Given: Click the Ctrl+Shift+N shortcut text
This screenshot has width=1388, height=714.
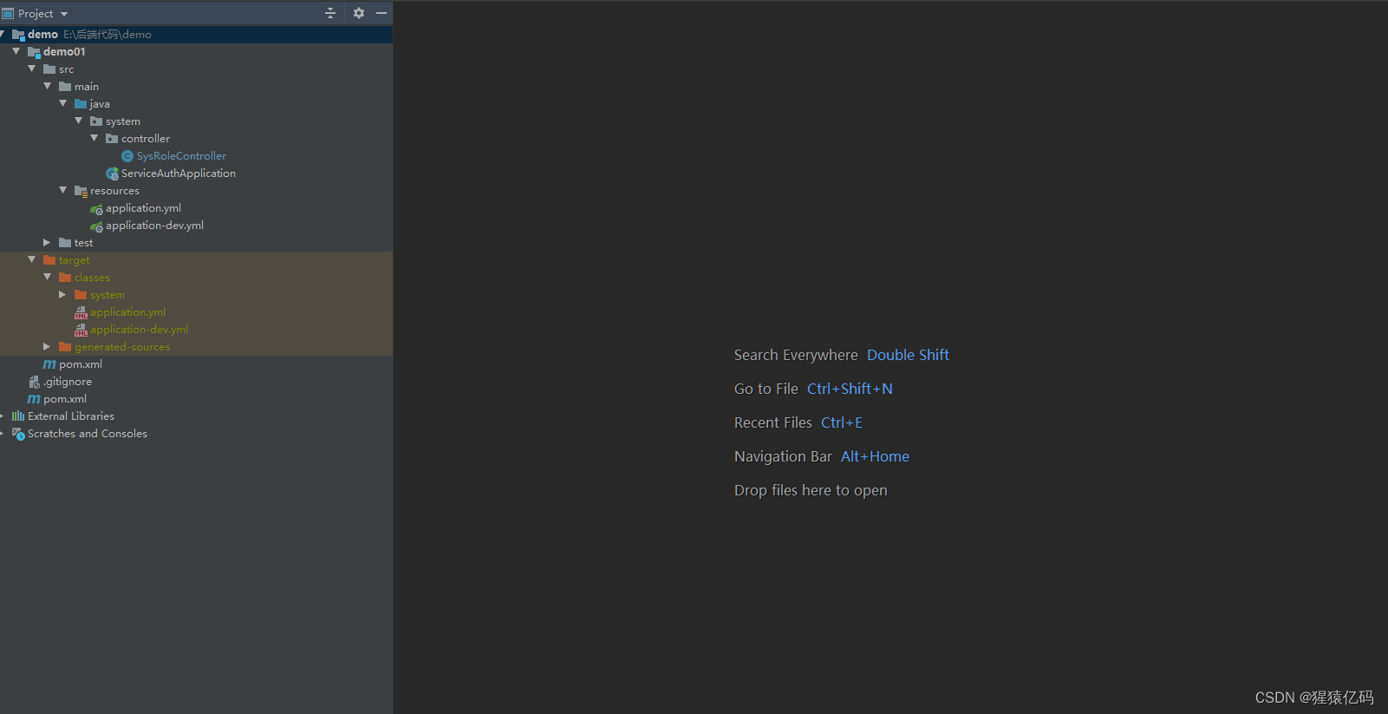Looking at the screenshot, I should (850, 389).
